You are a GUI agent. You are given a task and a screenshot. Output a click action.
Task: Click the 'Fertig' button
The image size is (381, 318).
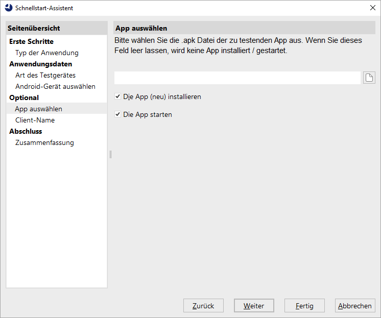tap(304, 306)
